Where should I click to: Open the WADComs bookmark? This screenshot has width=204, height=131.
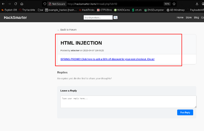point(122,10)
